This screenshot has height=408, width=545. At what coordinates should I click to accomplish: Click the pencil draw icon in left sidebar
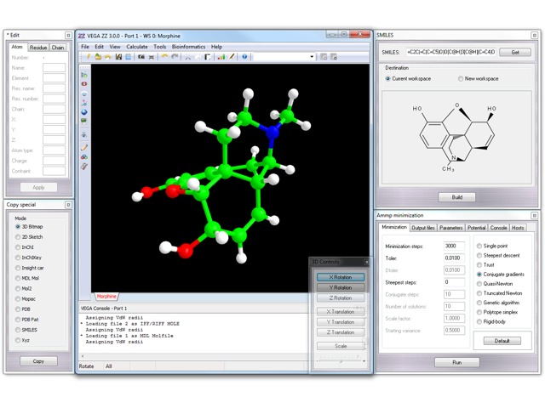[x=84, y=147]
